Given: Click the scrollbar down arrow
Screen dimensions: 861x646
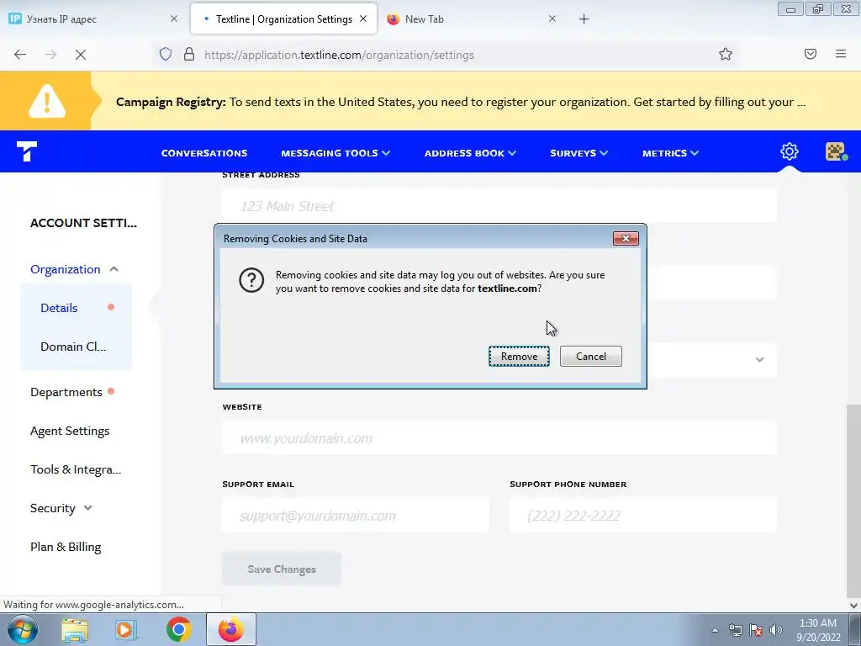Looking at the screenshot, I should (x=853, y=606).
